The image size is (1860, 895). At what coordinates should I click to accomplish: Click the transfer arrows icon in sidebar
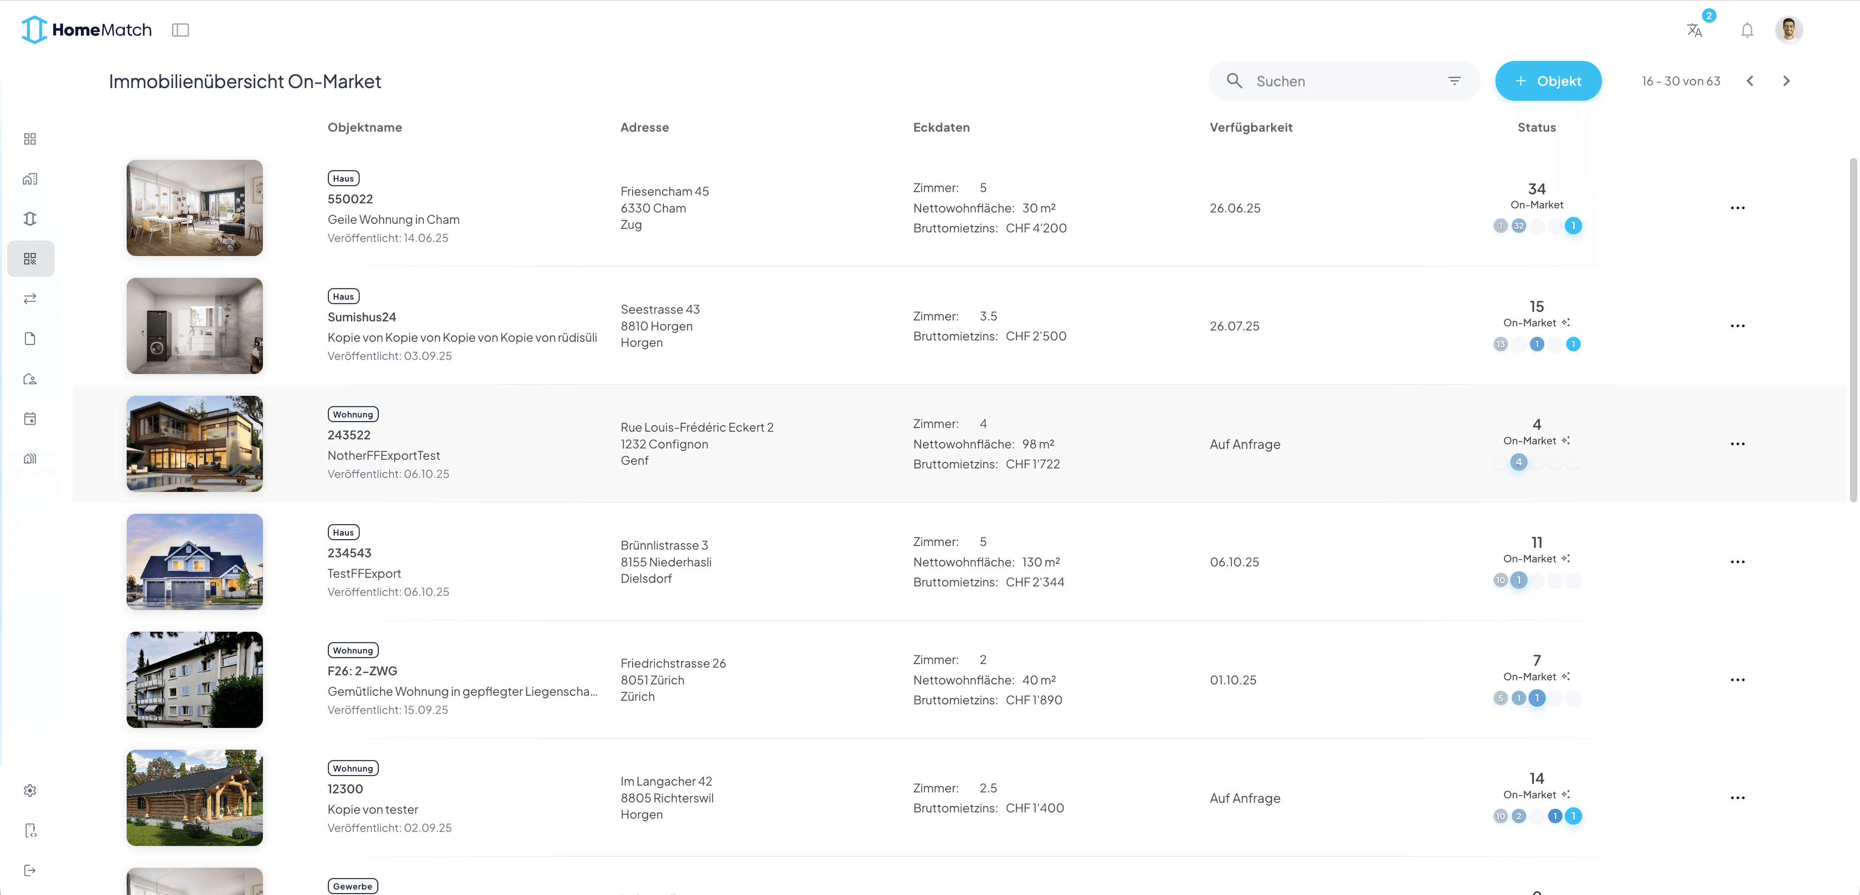(x=31, y=298)
